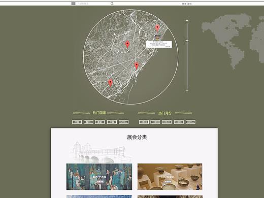264x198 pixels.
Task: Click the zoom-out minus on map slider
Action: coord(187,91)
